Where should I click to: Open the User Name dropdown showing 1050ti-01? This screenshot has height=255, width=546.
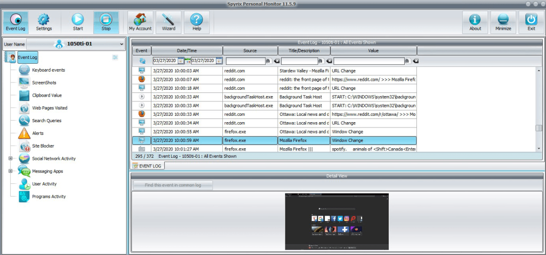(76, 44)
